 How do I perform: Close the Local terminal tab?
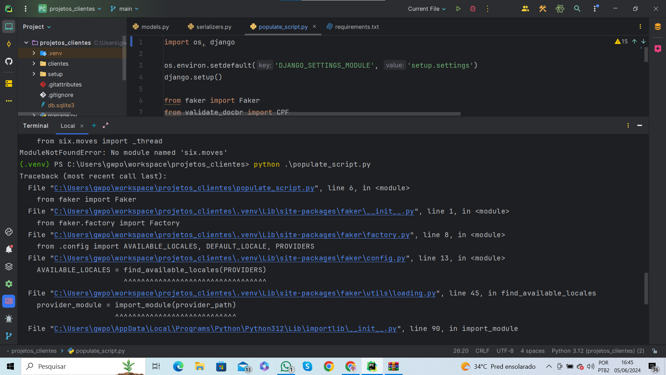point(82,126)
